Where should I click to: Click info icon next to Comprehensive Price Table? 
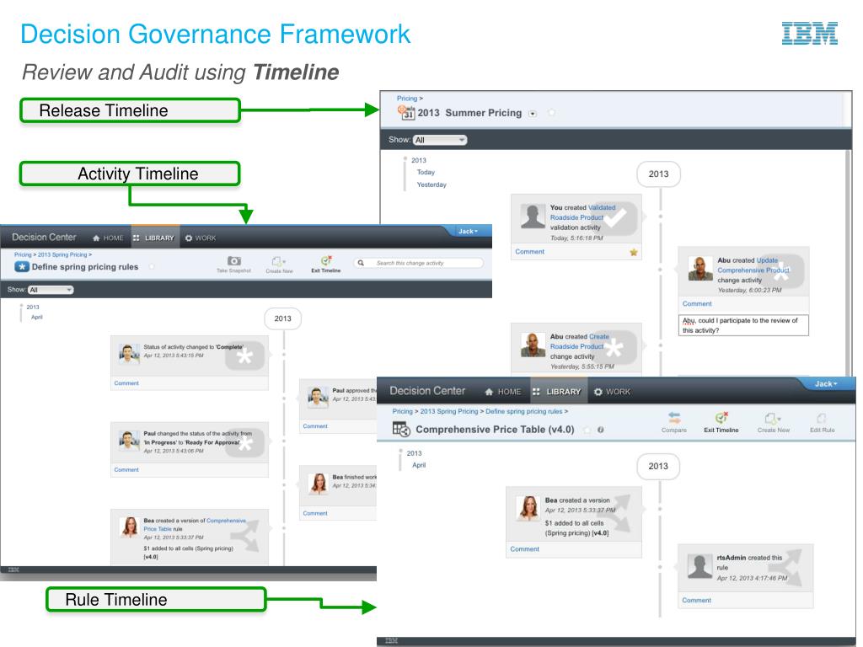(600, 430)
